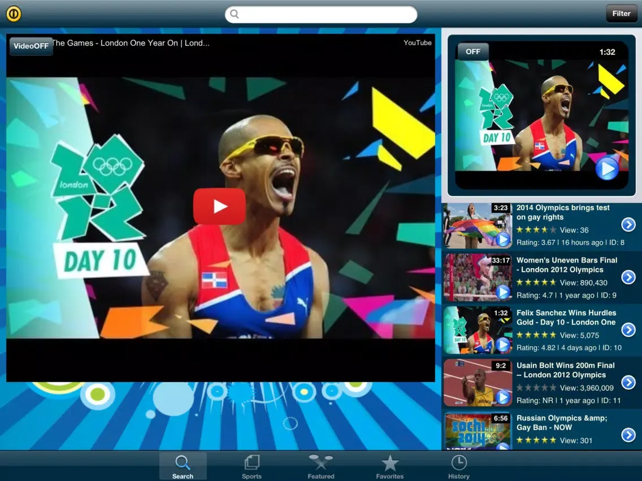Click the 6:56 duration badge
This screenshot has height=481, width=642.
pos(501,418)
